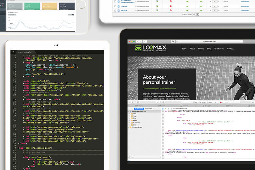Close the pension-advice.php tab
The height and width of the screenshot is (170, 255).
(33, 52)
